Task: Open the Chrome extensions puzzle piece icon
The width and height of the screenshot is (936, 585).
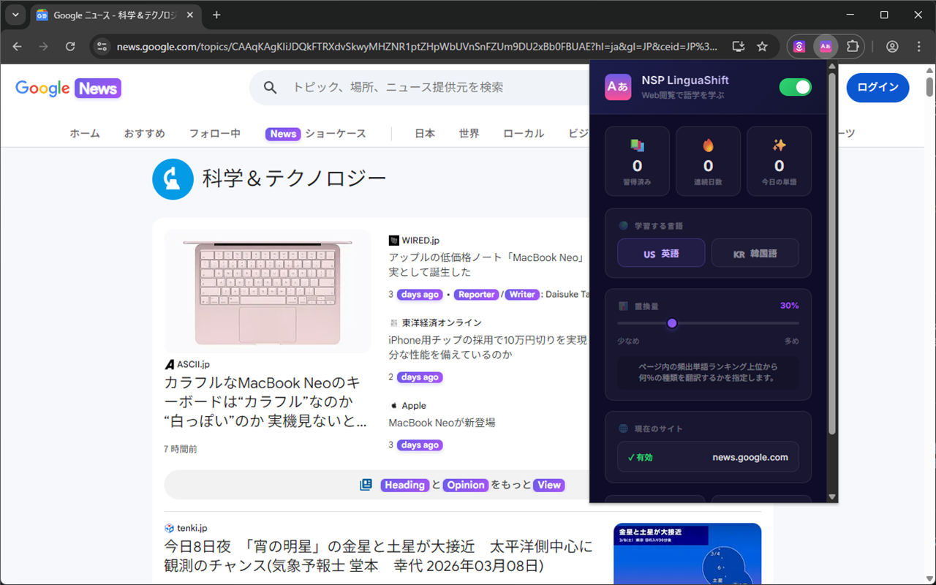Action: click(x=853, y=46)
